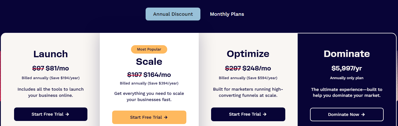398x126 pixels.
Task: Switch to the Monthly Plans billing option
Action: click(x=227, y=14)
